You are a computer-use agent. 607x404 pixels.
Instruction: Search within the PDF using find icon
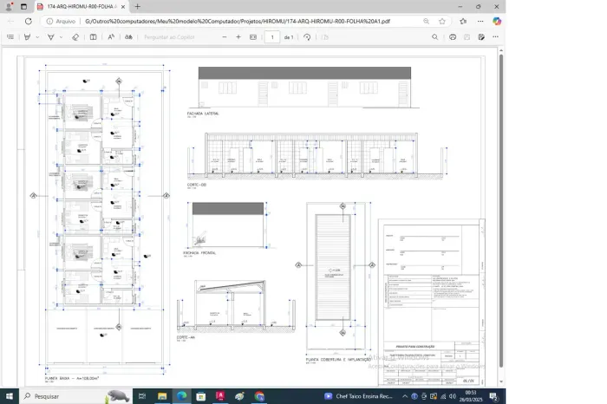[435, 37]
